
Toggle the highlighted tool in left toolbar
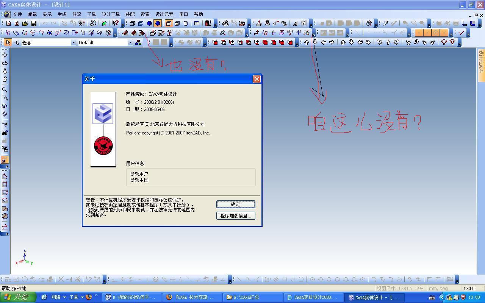5,160
